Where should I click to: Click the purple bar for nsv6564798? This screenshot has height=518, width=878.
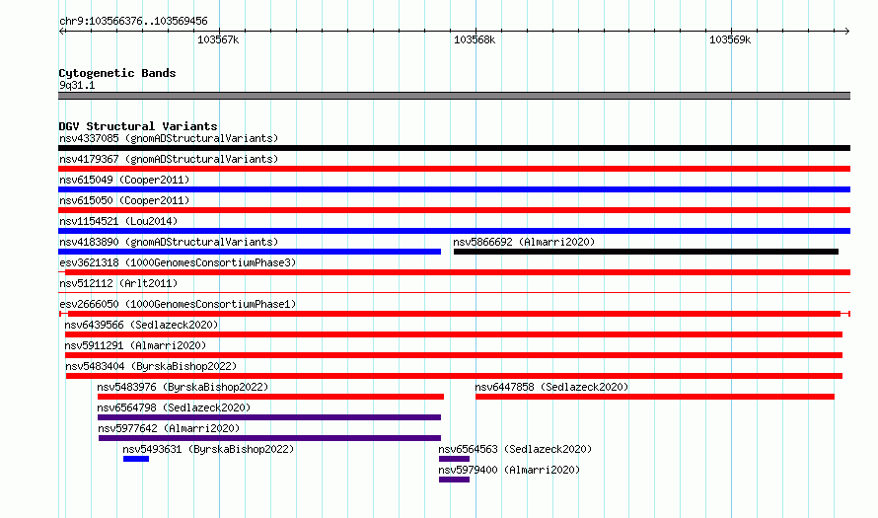269,417
